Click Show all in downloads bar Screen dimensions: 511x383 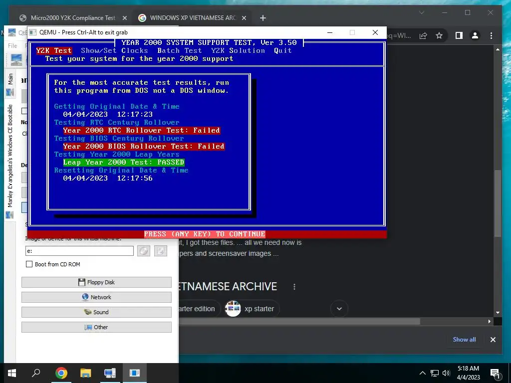pyautogui.click(x=464, y=339)
